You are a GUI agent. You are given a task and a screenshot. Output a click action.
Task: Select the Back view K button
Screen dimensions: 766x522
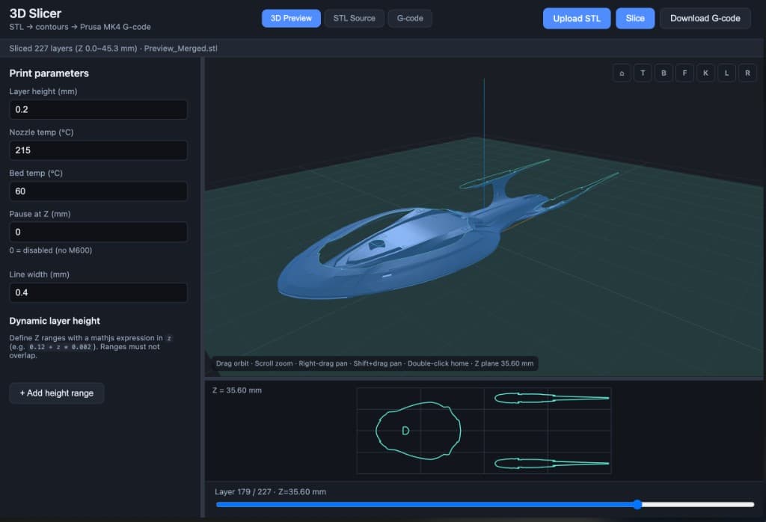click(x=705, y=73)
